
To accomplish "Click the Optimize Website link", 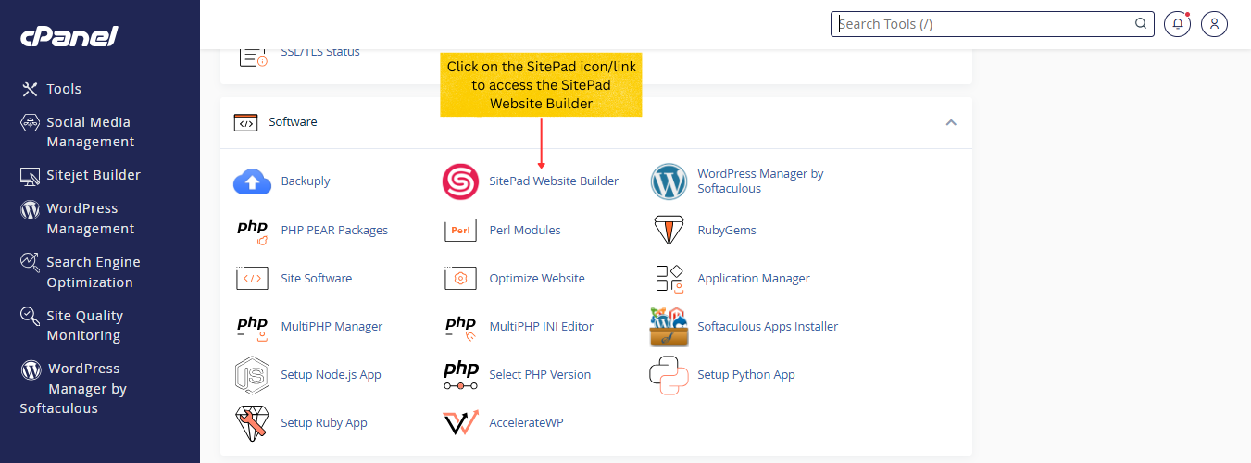I will tap(536, 278).
